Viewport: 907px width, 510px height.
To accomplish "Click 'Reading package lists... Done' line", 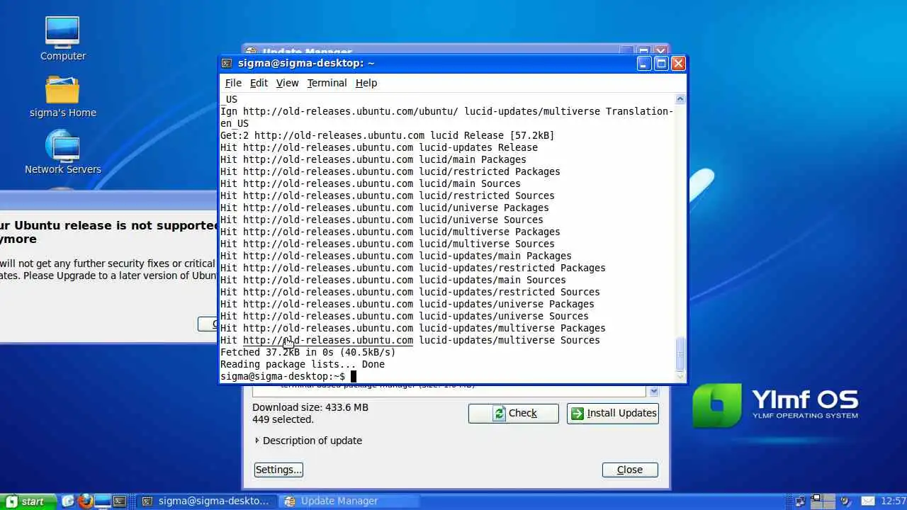I will 303,364.
